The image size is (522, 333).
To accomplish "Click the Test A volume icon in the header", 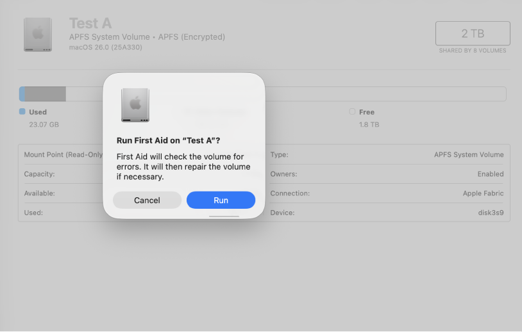I will pos(38,35).
